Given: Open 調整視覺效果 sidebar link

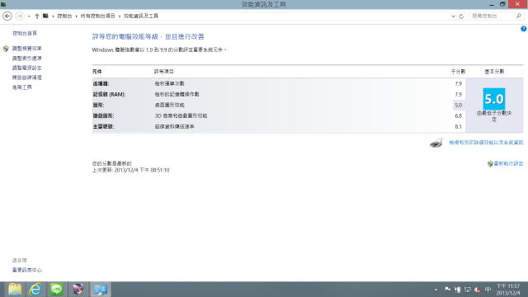Looking at the screenshot, I should click(x=27, y=49).
